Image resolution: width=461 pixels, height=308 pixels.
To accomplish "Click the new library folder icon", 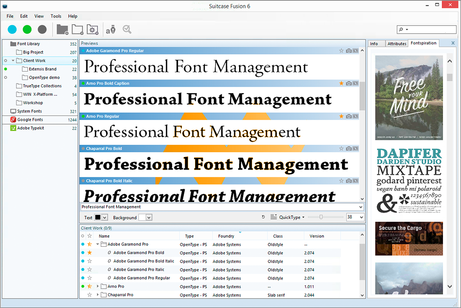I will click(62, 29).
